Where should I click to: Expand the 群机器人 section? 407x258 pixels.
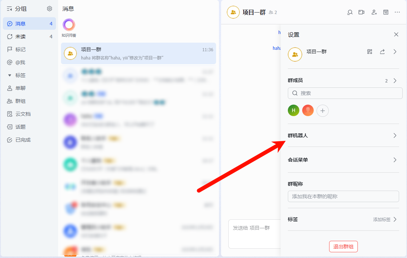[x=395, y=135]
